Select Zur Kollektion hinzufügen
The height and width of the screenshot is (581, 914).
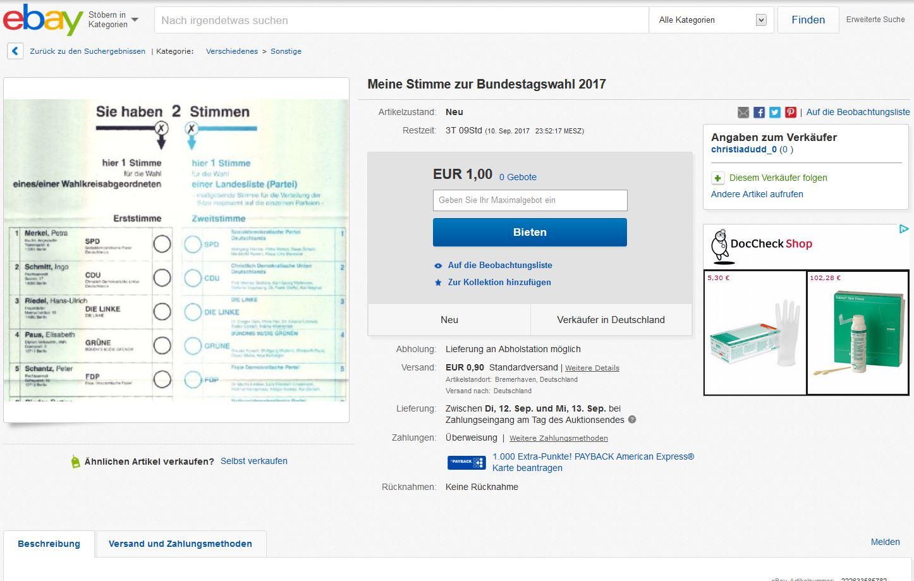[x=499, y=283]
